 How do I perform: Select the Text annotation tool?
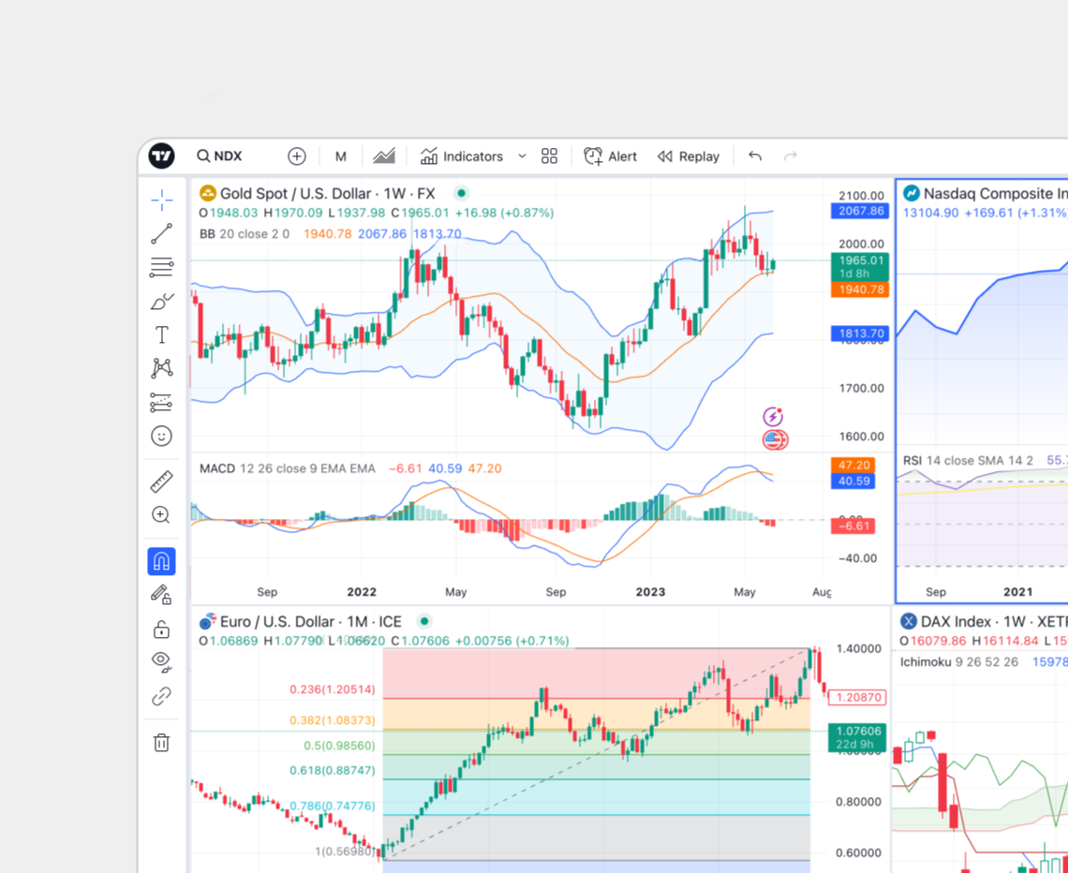tap(161, 334)
